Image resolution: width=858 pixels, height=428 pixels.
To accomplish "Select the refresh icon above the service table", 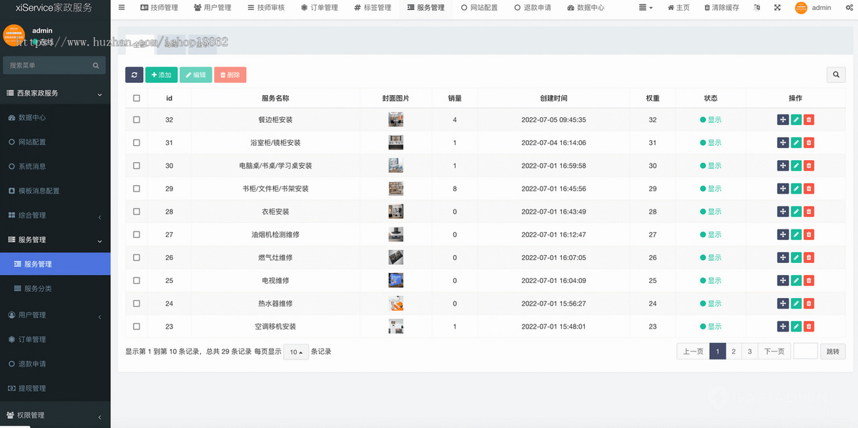I will point(134,74).
